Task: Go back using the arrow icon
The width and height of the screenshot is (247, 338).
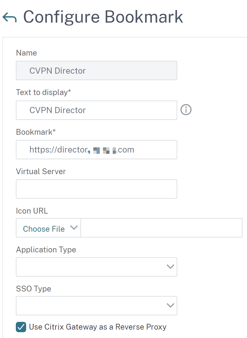Action: click(9, 17)
